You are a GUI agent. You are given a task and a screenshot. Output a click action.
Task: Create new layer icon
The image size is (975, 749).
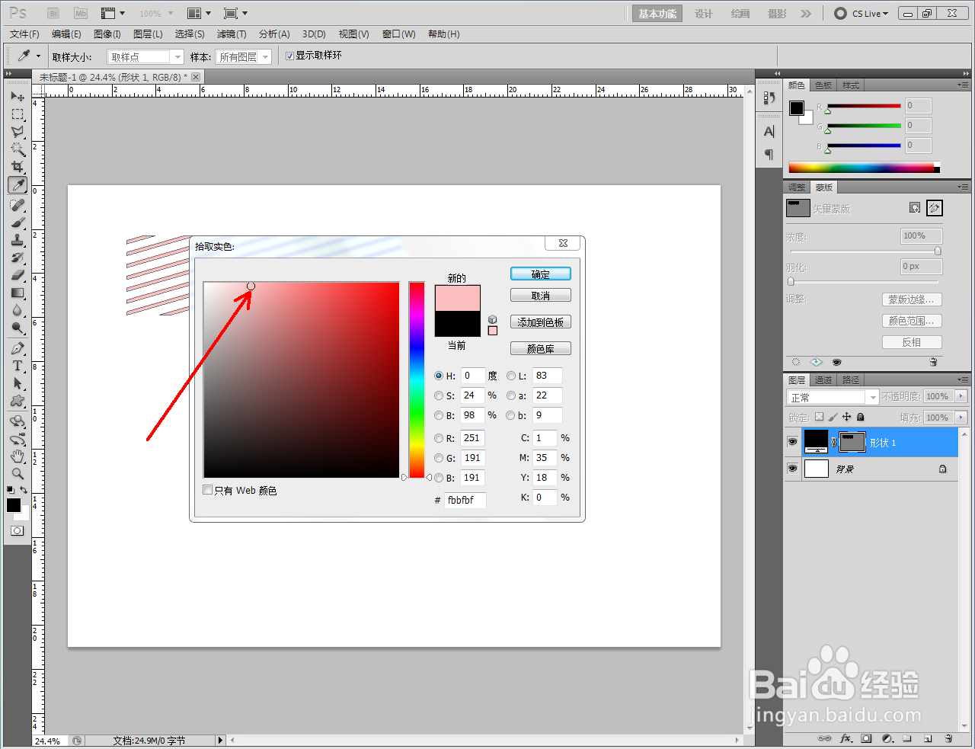[928, 738]
